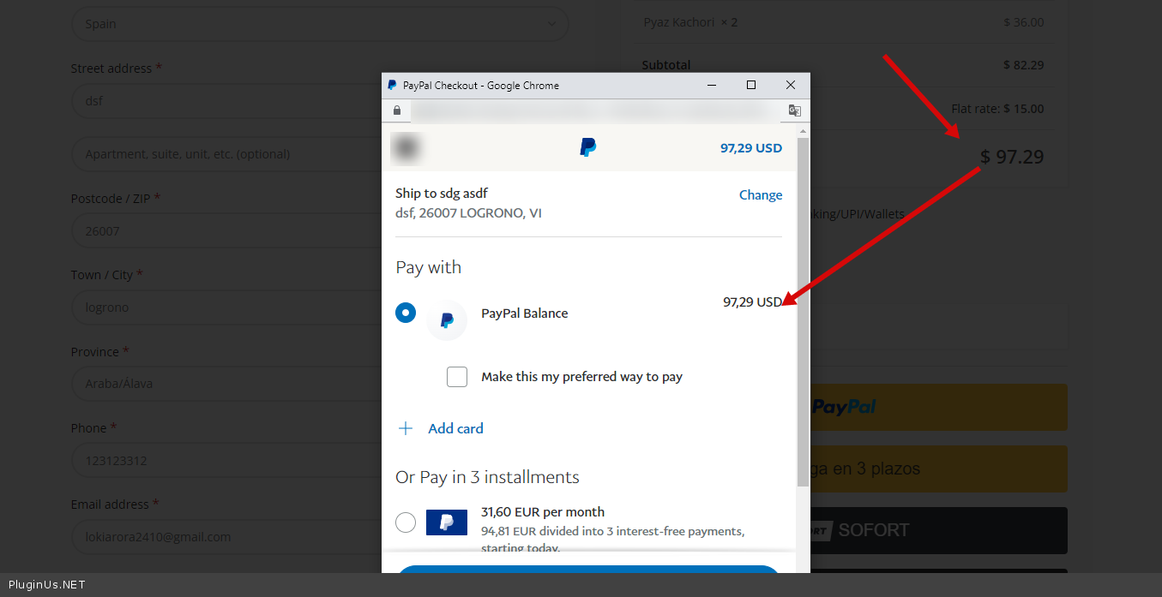Select the PayPal Balance radio button

point(406,313)
